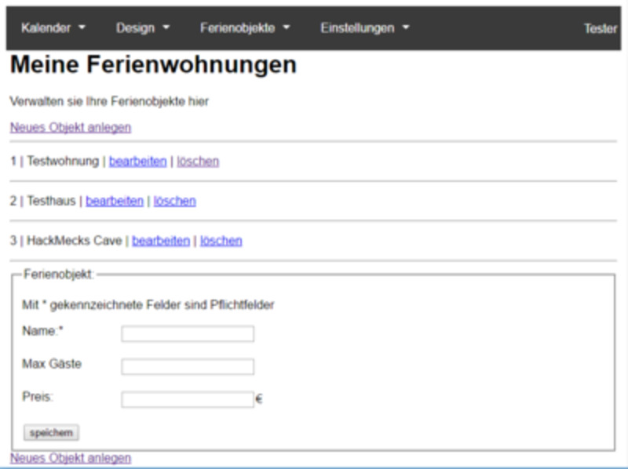Expand the Einstellungen dropdown arrow

tap(405, 28)
